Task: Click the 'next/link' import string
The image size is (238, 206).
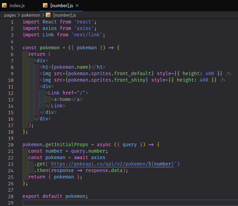Action: point(88,35)
